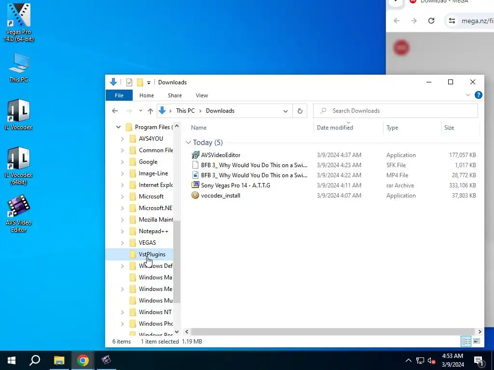Expand the Notepad++ folder node
Screen dimensions: 494x370
coord(122,231)
